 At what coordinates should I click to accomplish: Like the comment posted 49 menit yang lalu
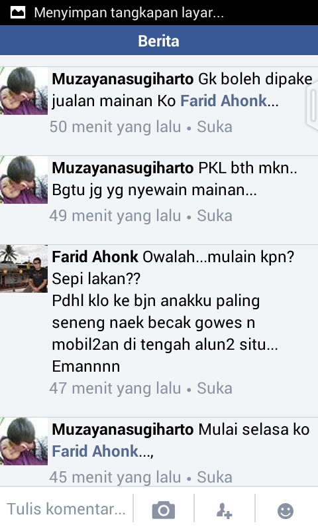point(215,216)
